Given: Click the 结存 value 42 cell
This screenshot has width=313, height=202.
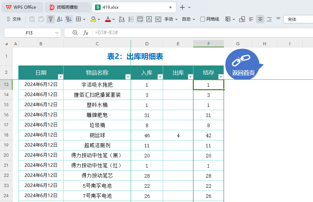Looking at the screenshot, I should 209,135.
